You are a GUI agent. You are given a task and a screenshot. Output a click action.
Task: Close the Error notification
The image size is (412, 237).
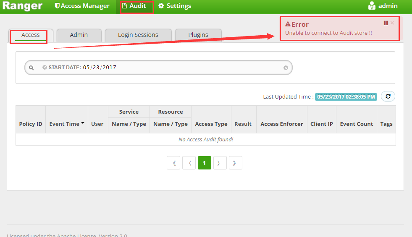coord(392,23)
